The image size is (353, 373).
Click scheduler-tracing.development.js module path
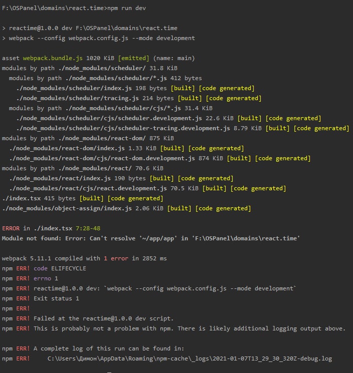click(x=123, y=128)
